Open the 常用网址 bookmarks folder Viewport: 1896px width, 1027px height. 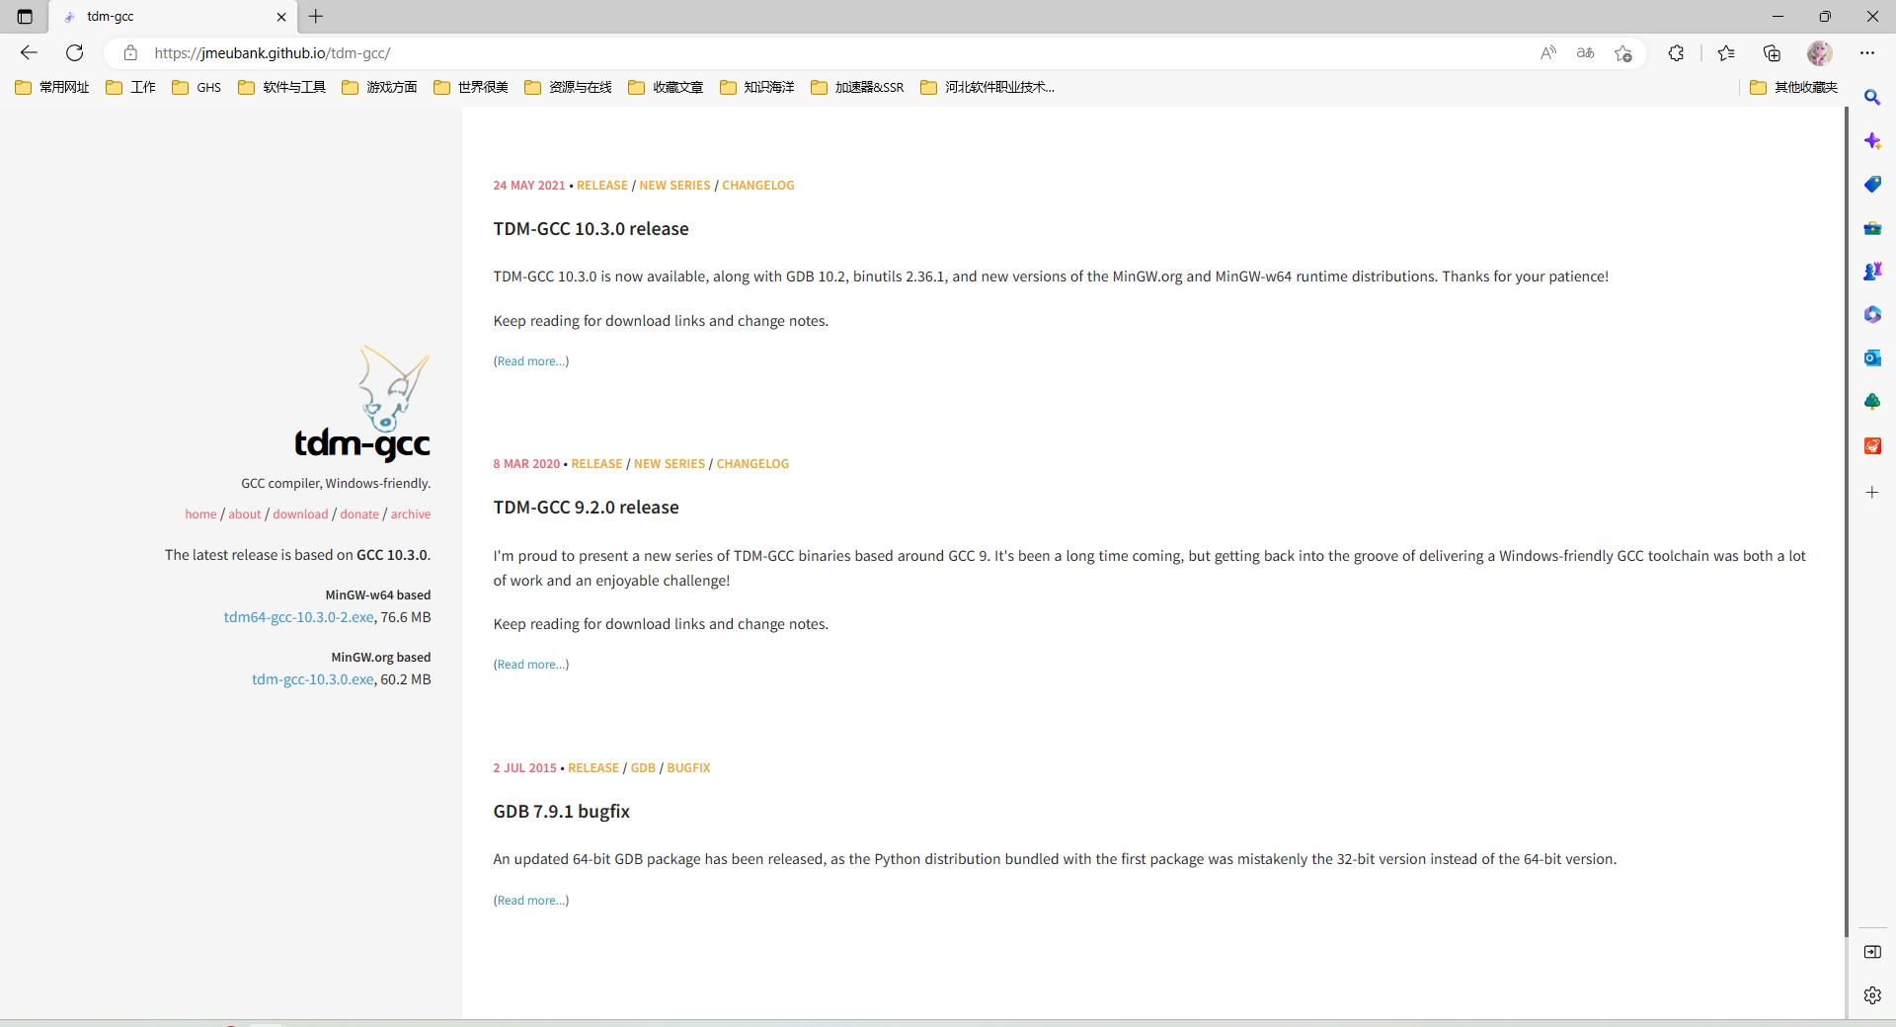click(x=52, y=88)
